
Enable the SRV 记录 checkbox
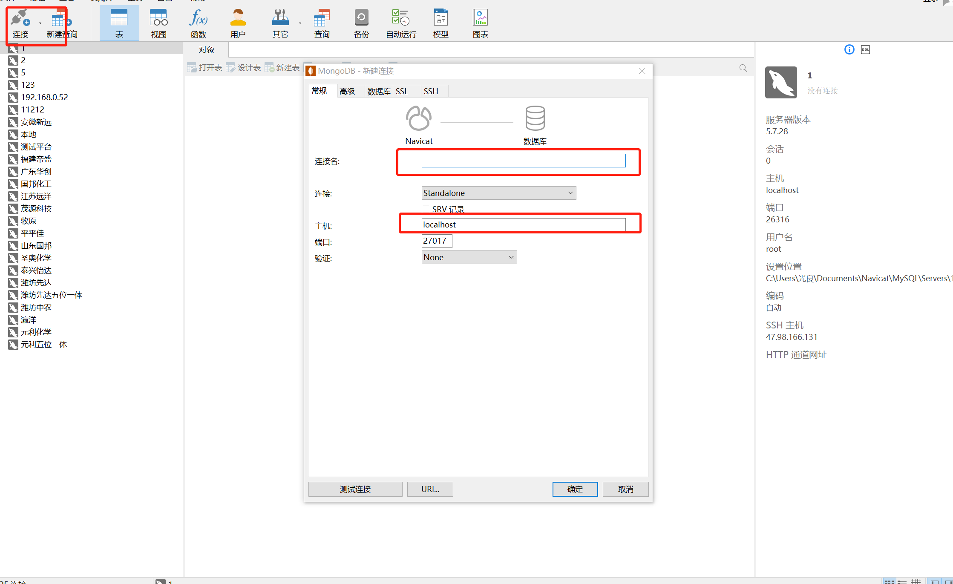(426, 209)
